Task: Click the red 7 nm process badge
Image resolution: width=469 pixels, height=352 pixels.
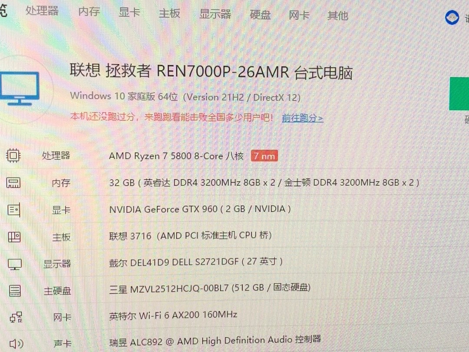Action: click(264, 156)
